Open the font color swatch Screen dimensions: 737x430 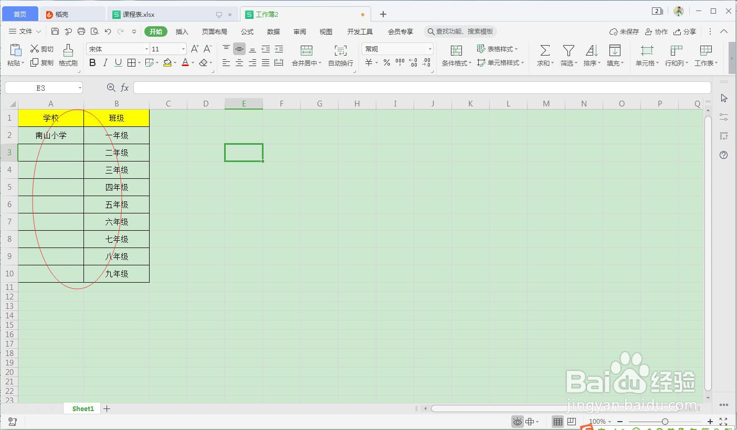coord(186,63)
